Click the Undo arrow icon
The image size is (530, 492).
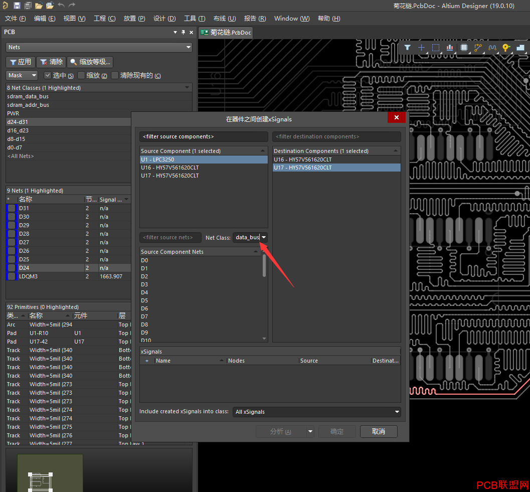(x=61, y=5)
